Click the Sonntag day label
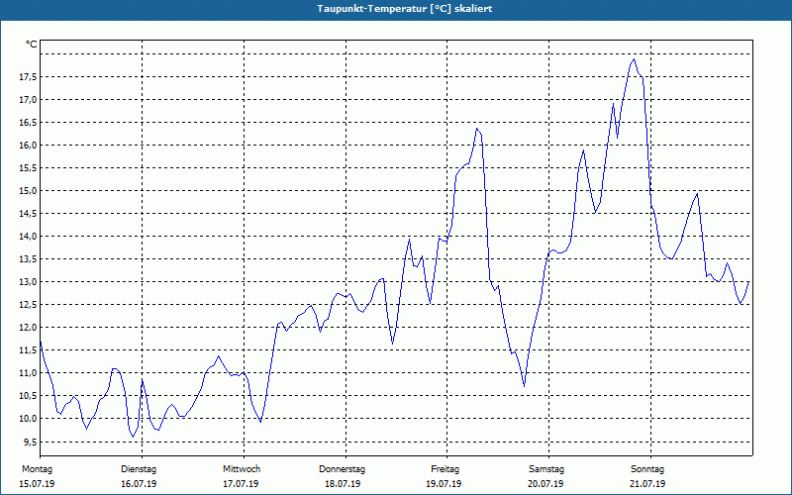The height and width of the screenshot is (495, 792). click(x=647, y=469)
